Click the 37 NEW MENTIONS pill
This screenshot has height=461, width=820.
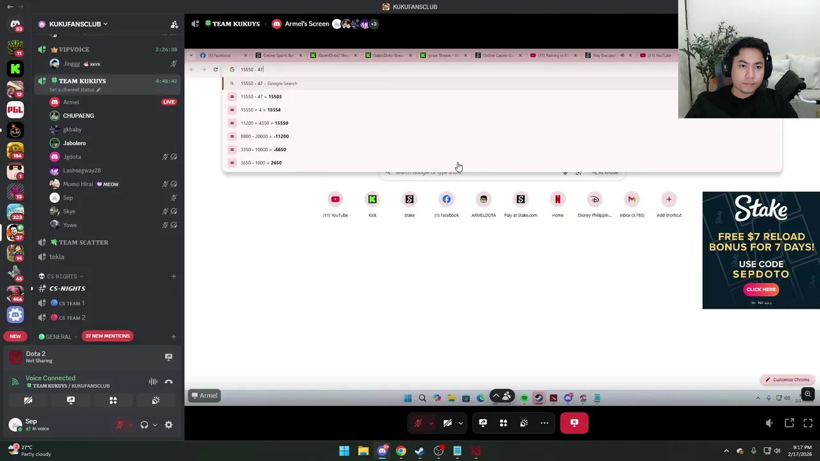pos(108,336)
